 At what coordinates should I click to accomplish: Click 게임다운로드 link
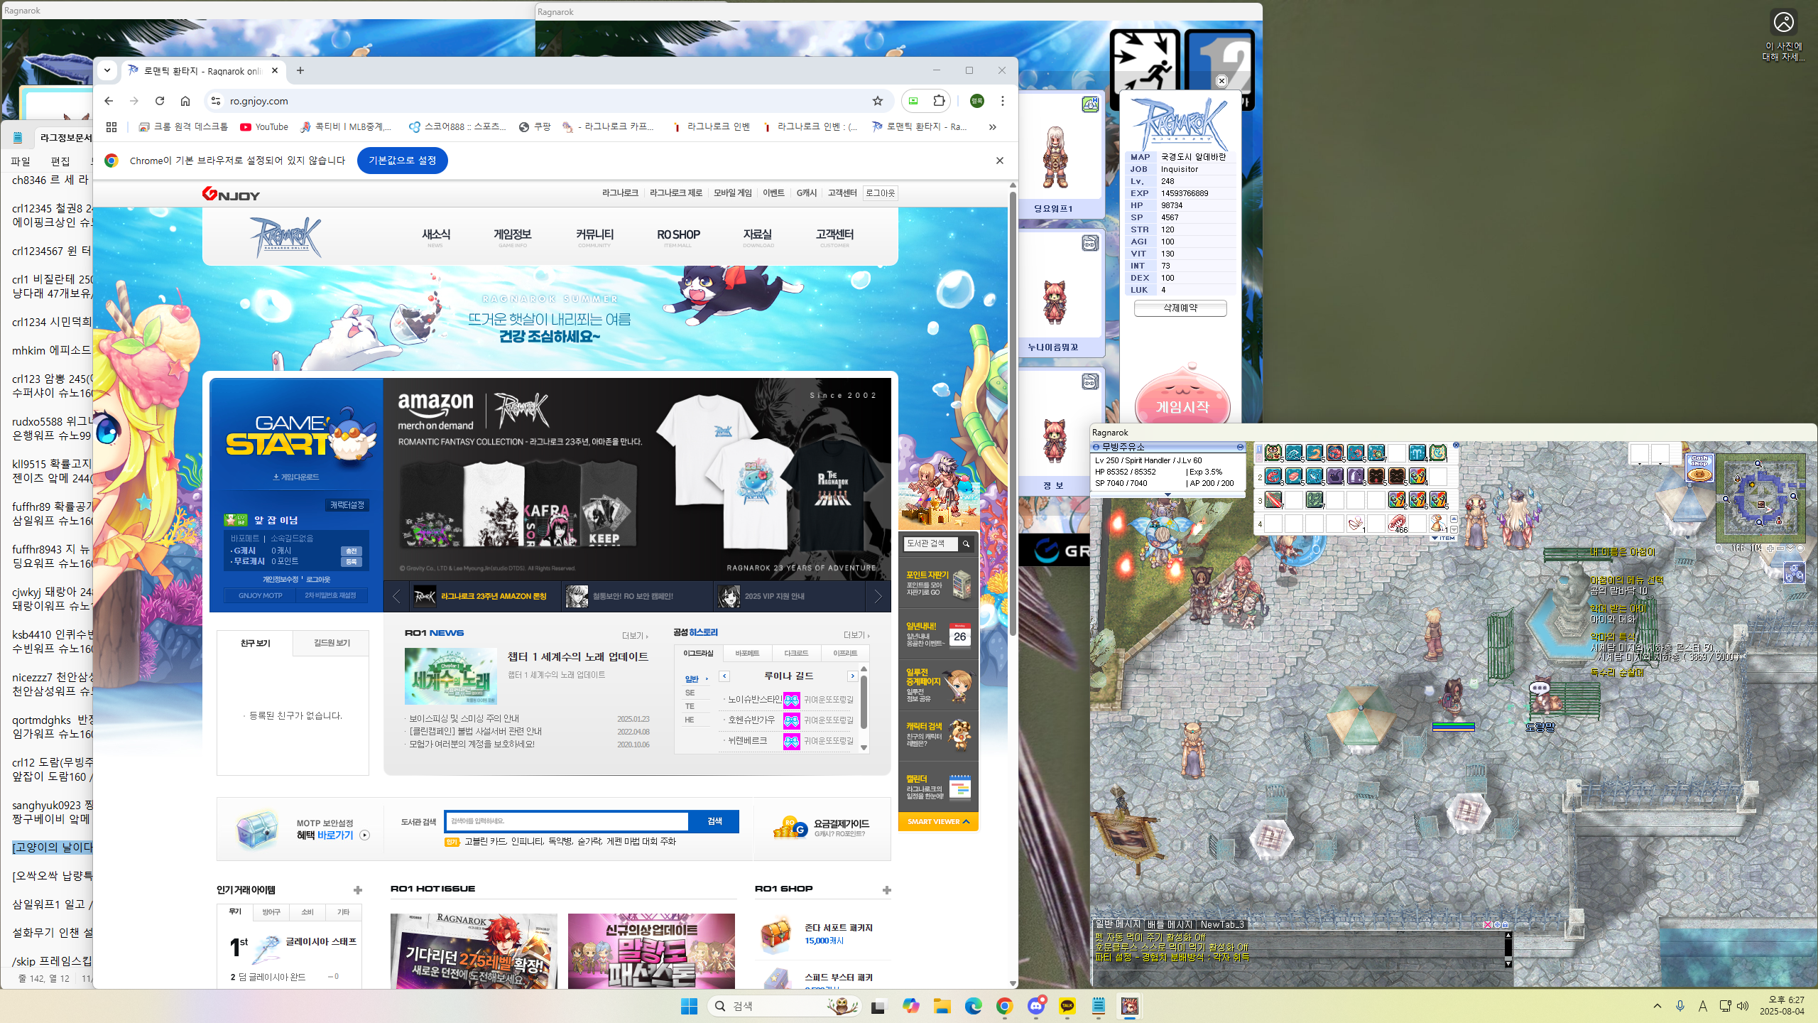[296, 477]
